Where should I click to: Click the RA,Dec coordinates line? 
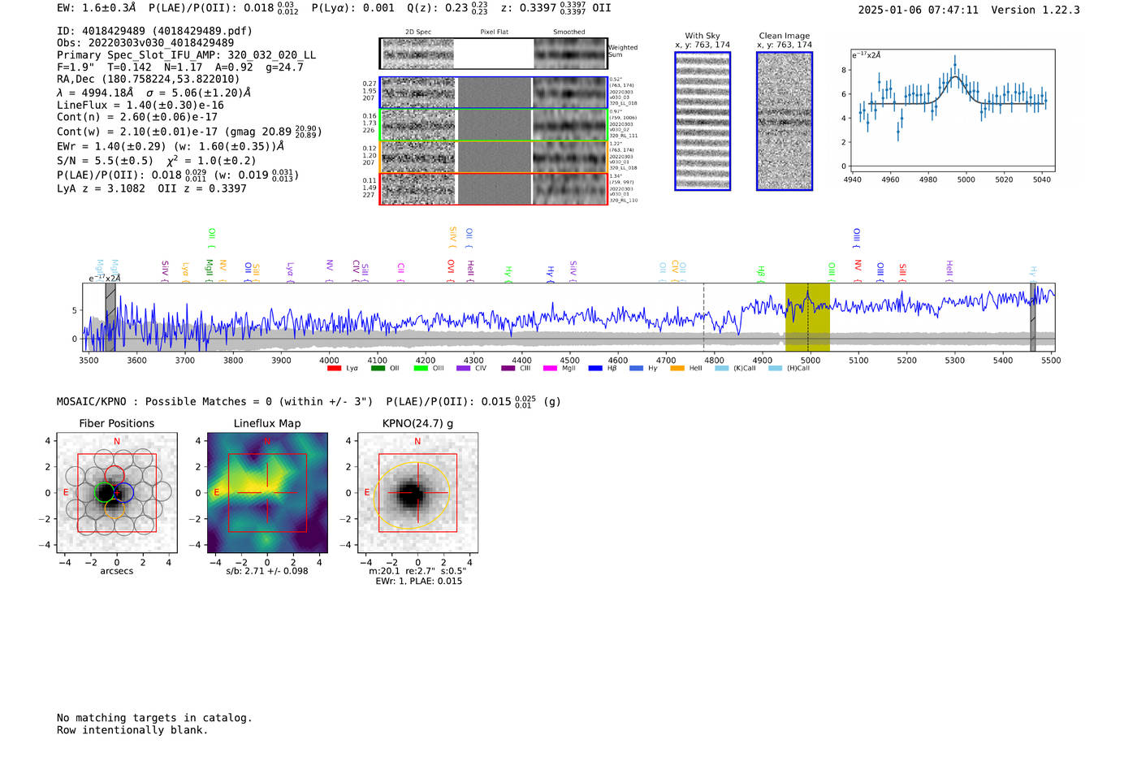click(x=149, y=79)
